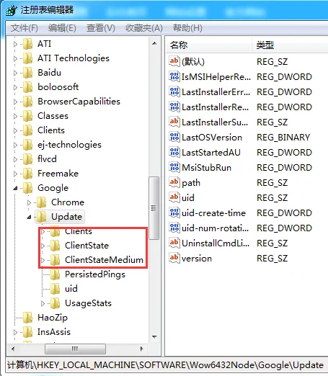Expand the ClientStateMedium key arrow
Viewport: 328px width, 376px height.
point(43,260)
